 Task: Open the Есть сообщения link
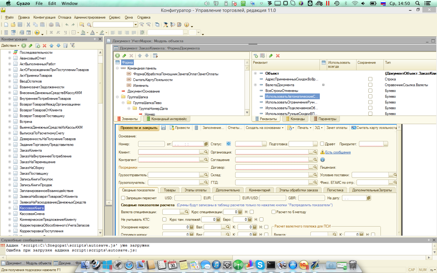coord(338,152)
